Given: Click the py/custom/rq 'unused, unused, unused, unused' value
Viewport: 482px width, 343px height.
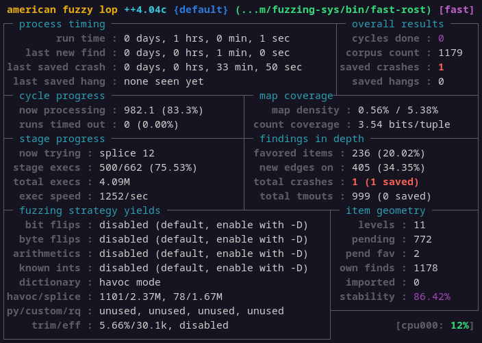Looking at the screenshot, I should [x=192, y=312].
